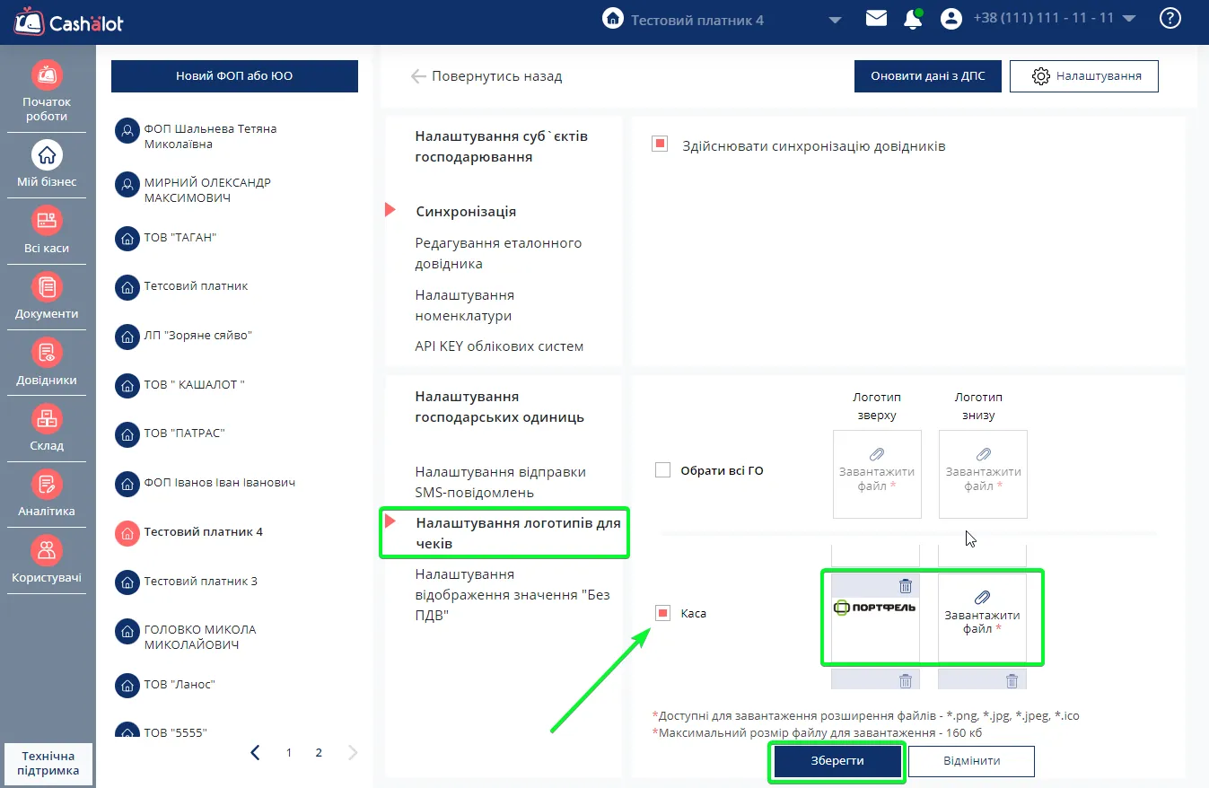Click the Повернутись назад link
This screenshot has height=788, width=1209.
[497, 76]
